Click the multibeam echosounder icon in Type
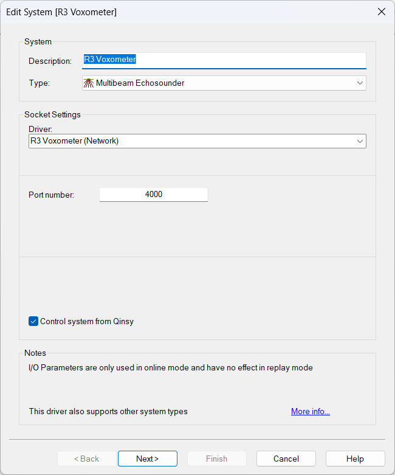The image size is (395, 475). click(89, 83)
